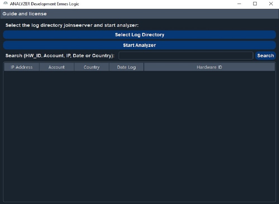Click inside the empty results table area
Image resolution: width=279 pixels, height=204 pixels.
[139, 134]
